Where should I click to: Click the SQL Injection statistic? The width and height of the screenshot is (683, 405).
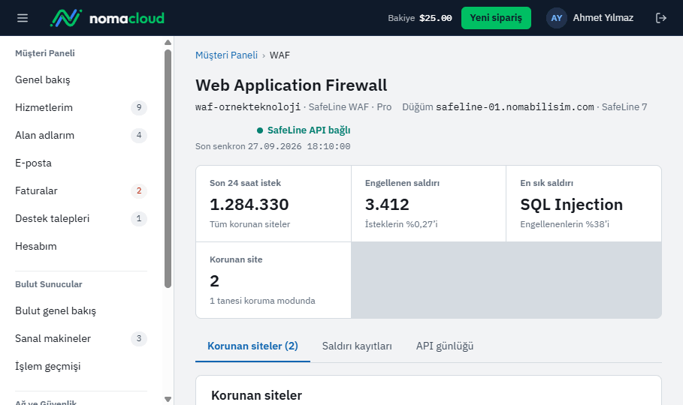[572, 205]
